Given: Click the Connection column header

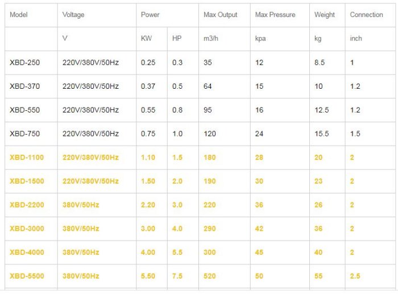Looking at the screenshot, I should pos(366,15).
